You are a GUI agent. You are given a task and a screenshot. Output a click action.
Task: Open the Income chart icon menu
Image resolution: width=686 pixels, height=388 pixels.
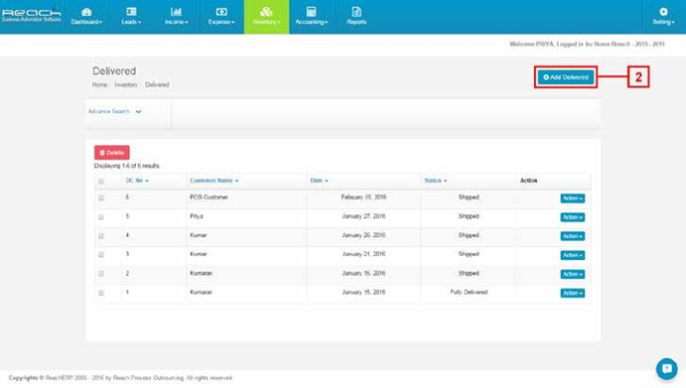176,11
